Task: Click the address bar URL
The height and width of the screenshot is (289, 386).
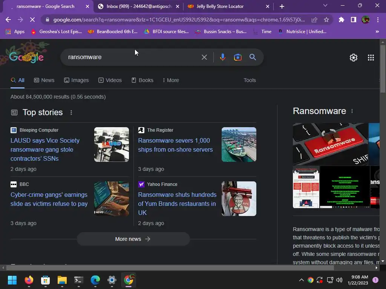Action: coord(179,20)
